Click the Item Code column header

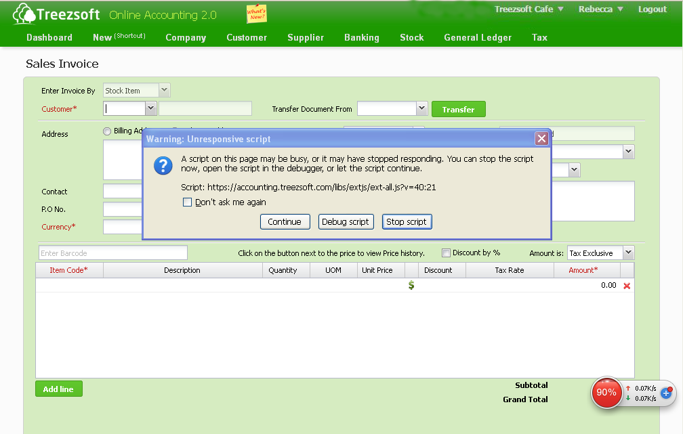pos(69,270)
